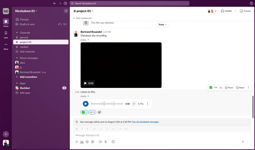
Task: Go forward in navigation history
Action: coord(60,4)
